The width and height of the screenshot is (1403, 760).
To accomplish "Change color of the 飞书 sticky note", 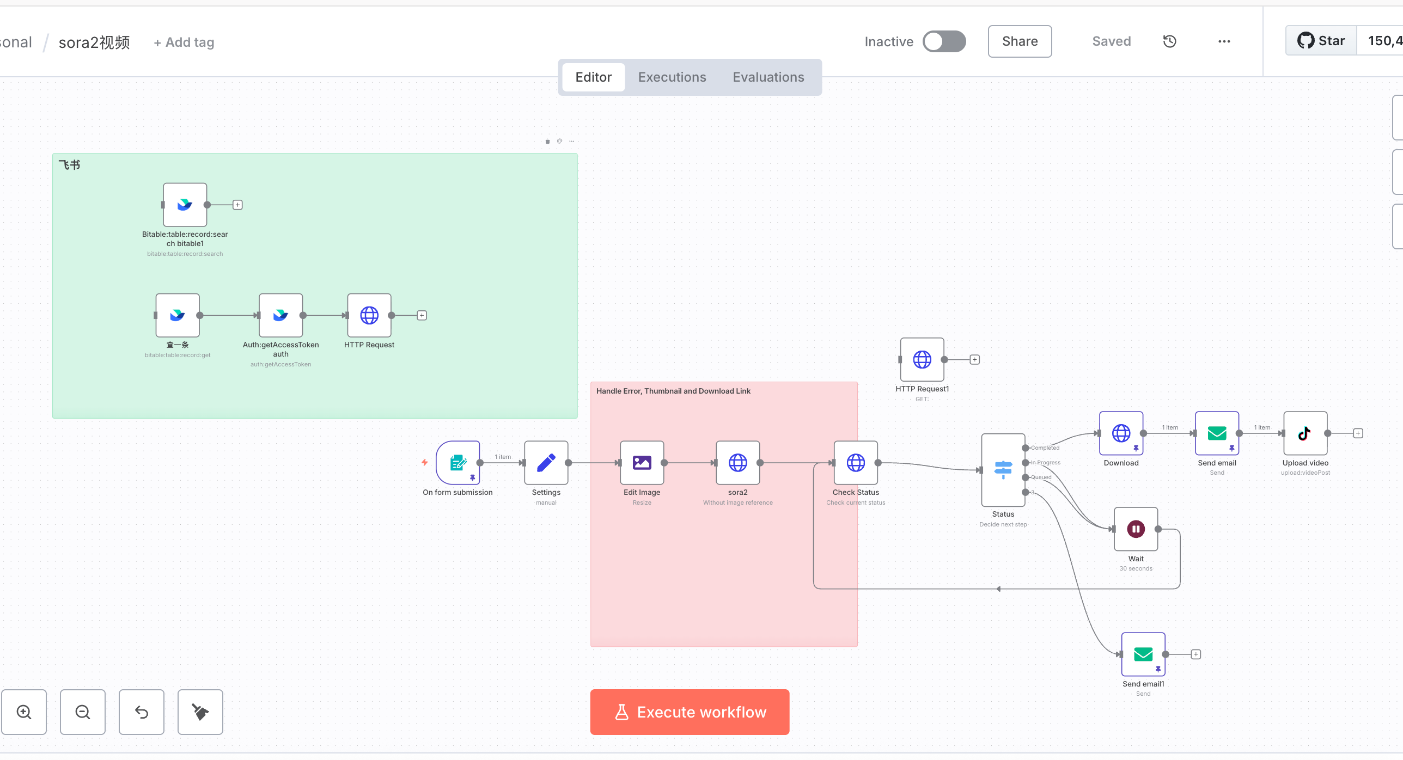I will click(x=559, y=142).
